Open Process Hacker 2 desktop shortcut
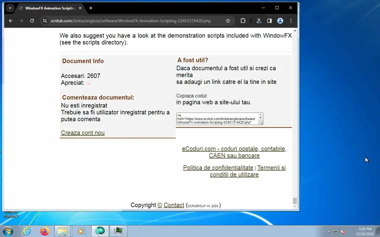Screen dimensions: 380x237 pyautogui.click(x=11, y=214)
